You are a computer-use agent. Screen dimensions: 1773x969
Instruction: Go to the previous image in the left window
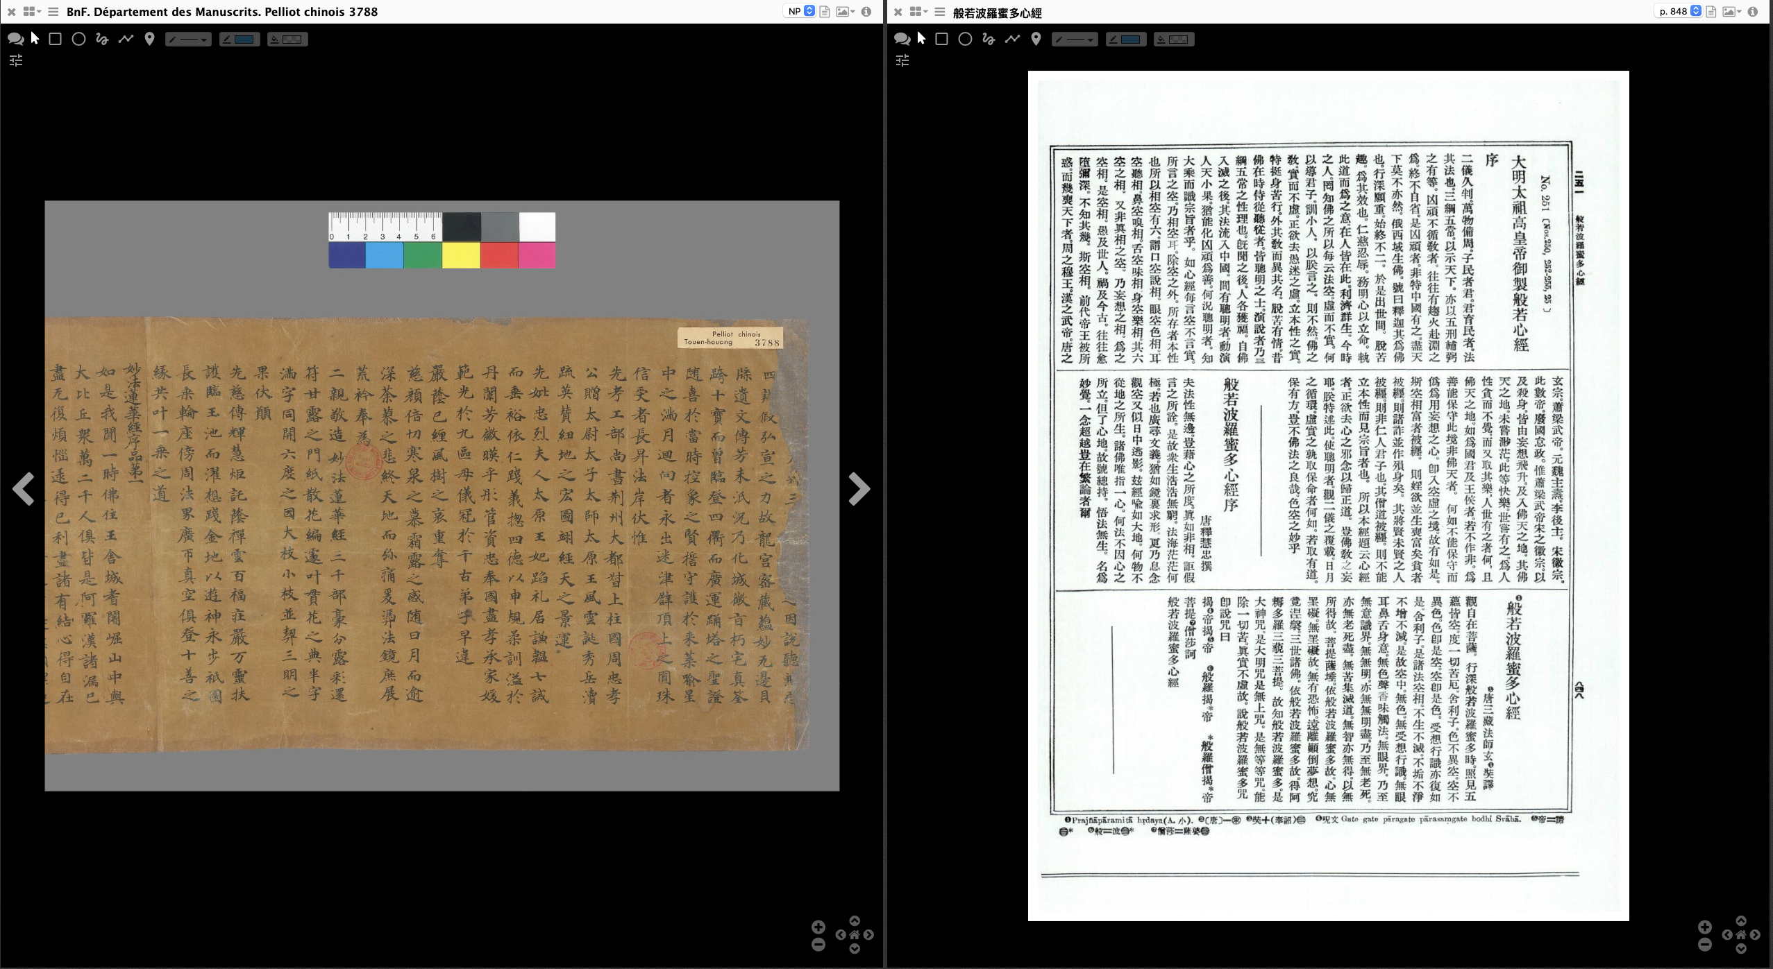[24, 489]
